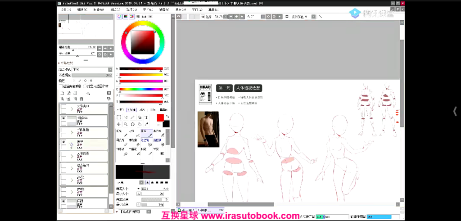
Task: Open the Image (图像) menu
Action: point(99,10)
